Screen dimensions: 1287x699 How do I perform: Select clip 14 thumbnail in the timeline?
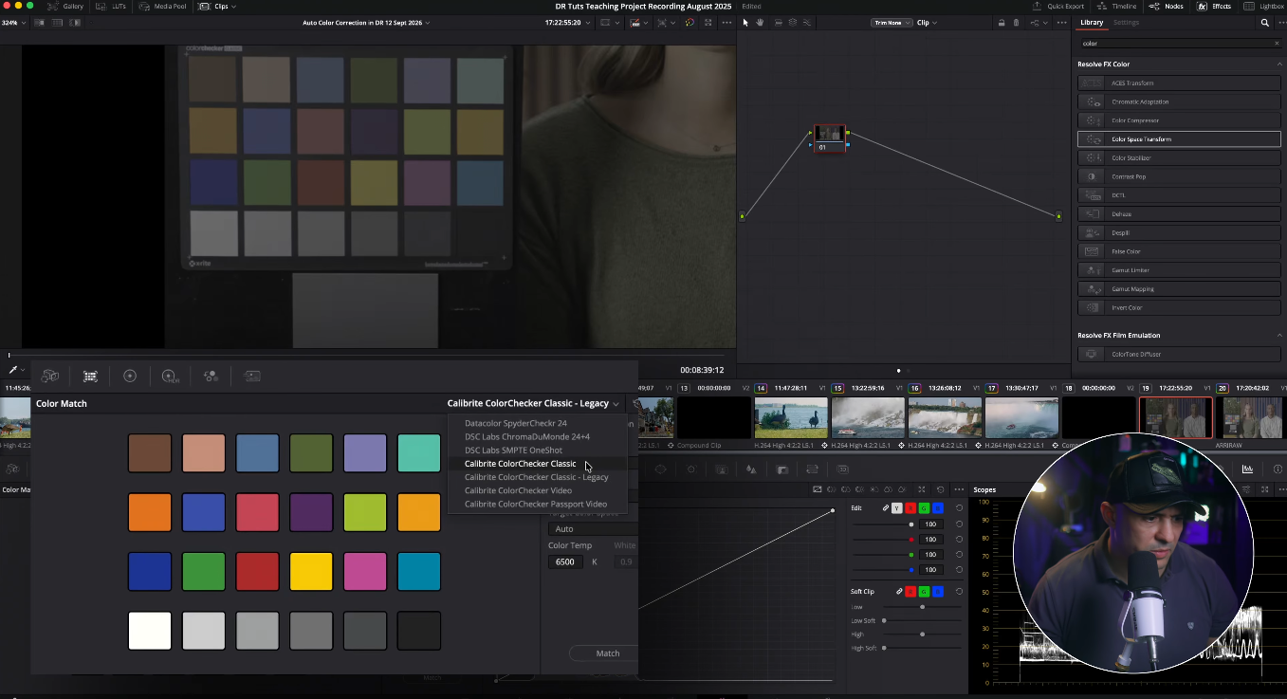coord(791,417)
